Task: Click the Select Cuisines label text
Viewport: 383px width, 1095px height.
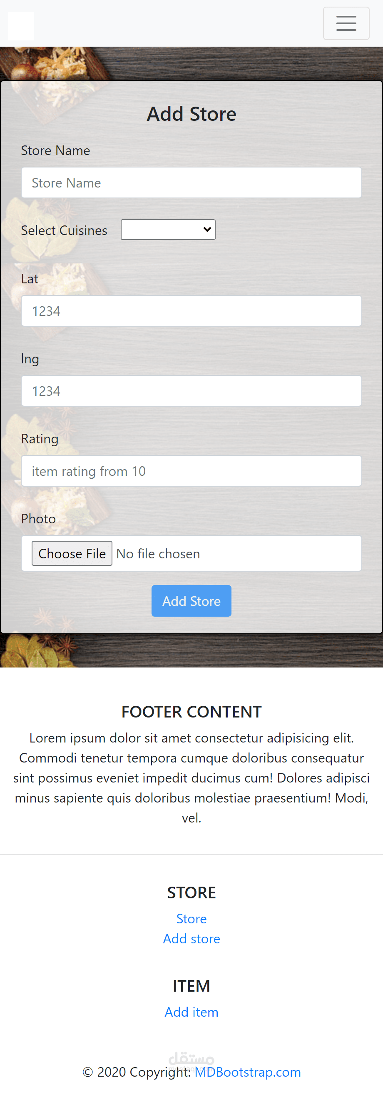Action: (64, 230)
